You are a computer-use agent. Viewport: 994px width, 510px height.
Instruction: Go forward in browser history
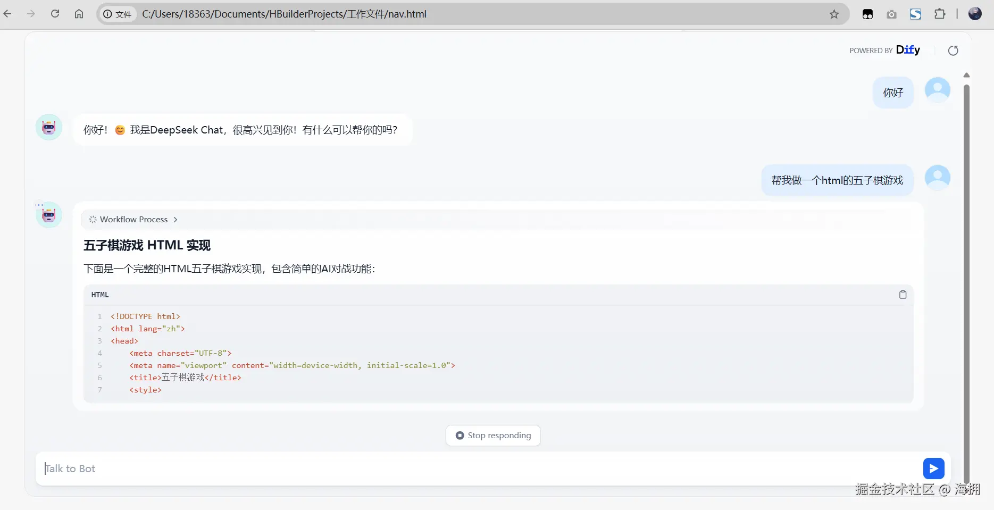tap(31, 14)
